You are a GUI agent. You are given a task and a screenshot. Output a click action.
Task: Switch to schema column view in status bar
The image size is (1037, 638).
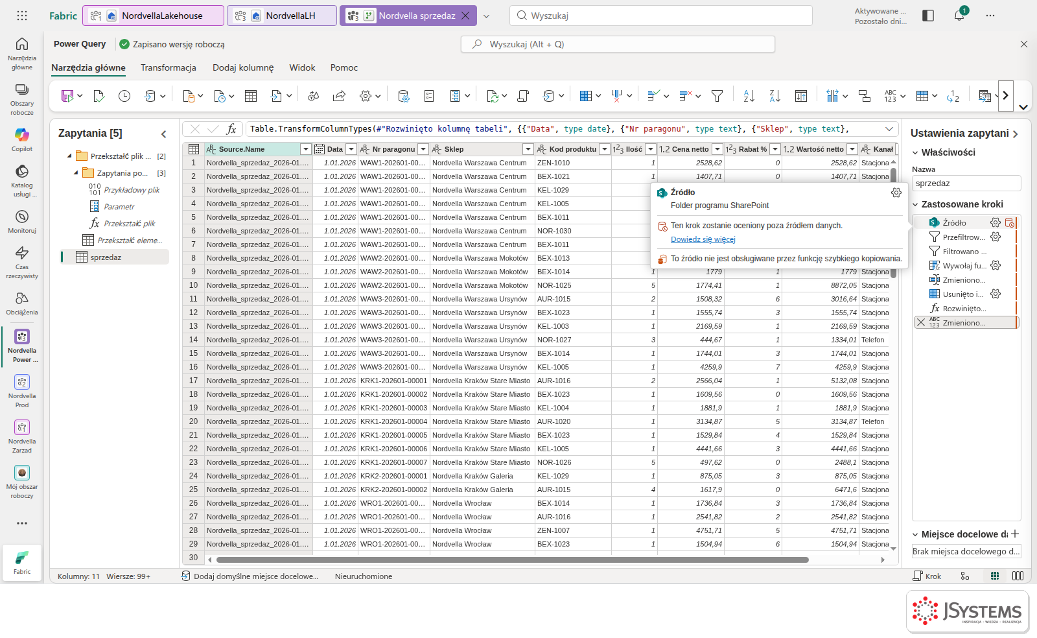(1018, 576)
